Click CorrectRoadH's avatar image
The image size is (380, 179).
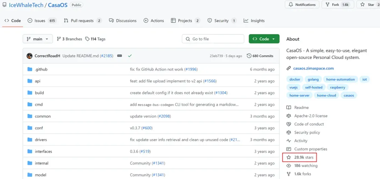pos(30,56)
